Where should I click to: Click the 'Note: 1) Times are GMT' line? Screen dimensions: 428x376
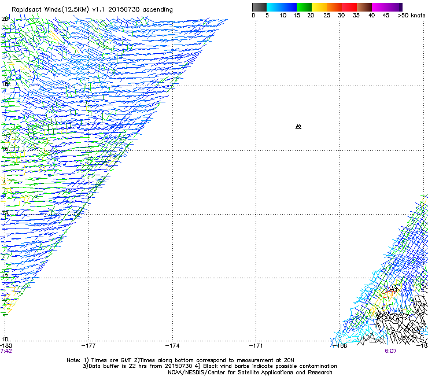pos(180,360)
